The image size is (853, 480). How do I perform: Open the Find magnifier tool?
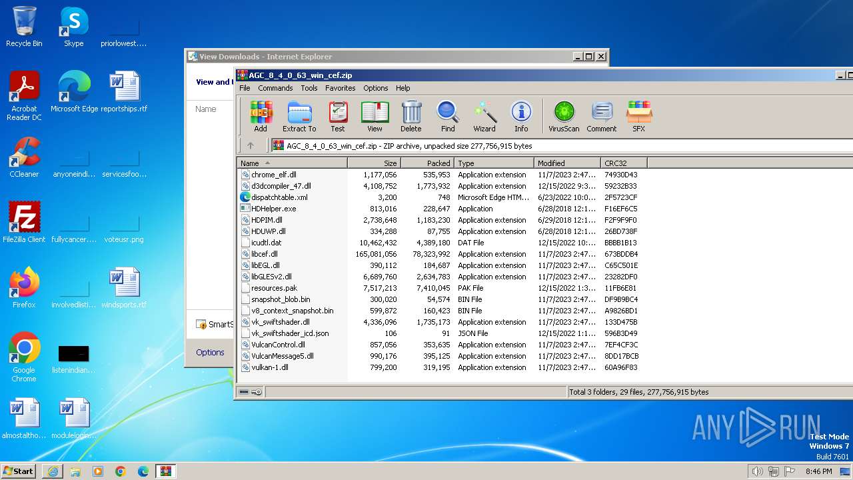pyautogui.click(x=448, y=116)
